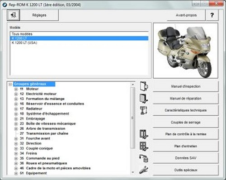The height and width of the screenshot is (180, 226).
Task: Open Manuel de réparation
Action: pyautogui.click(x=186, y=99)
